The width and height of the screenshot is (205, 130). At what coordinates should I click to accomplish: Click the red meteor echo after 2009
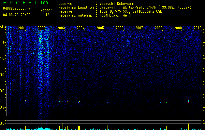188,102
